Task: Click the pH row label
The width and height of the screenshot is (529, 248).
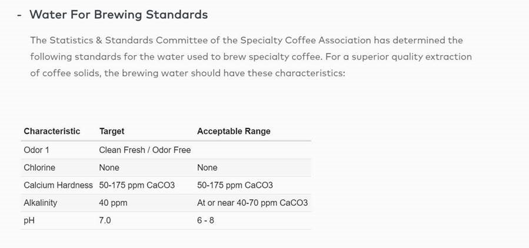Action: [x=29, y=220]
